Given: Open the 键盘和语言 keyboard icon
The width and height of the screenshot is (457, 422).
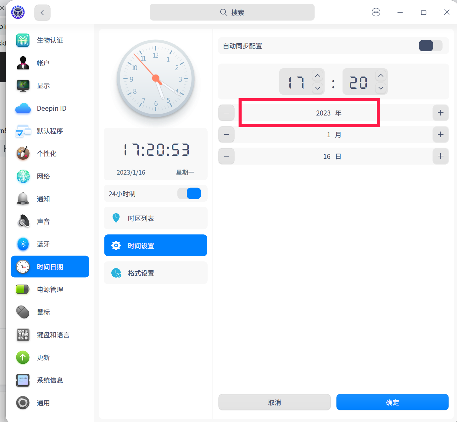Looking at the screenshot, I should click(23, 335).
